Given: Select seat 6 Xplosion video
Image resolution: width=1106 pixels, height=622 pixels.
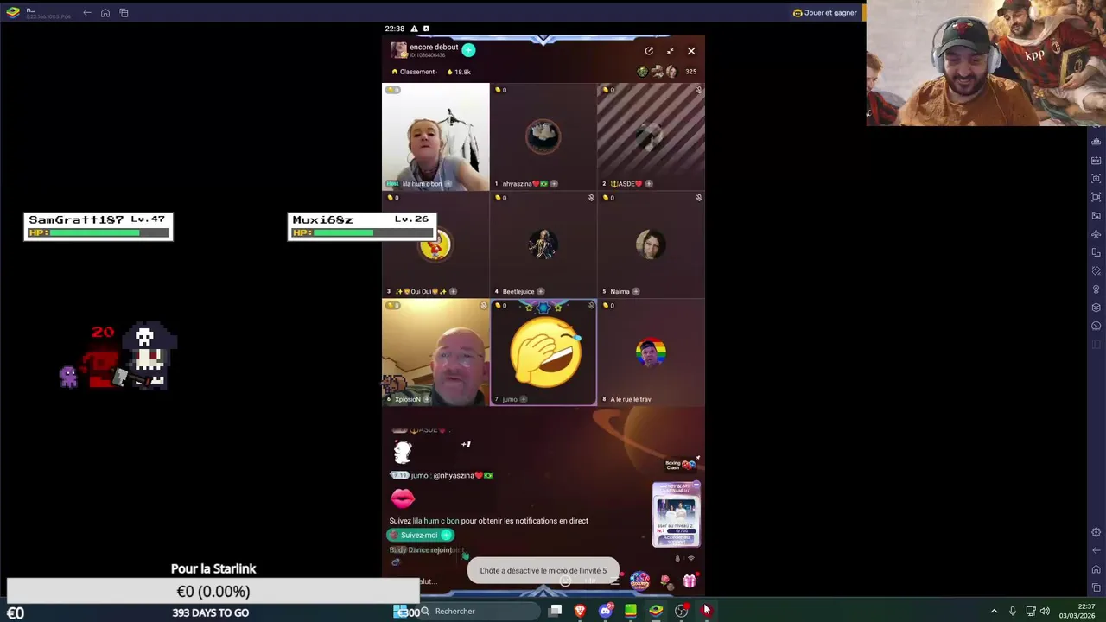Looking at the screenshot, I should click(x=435, y=352).
